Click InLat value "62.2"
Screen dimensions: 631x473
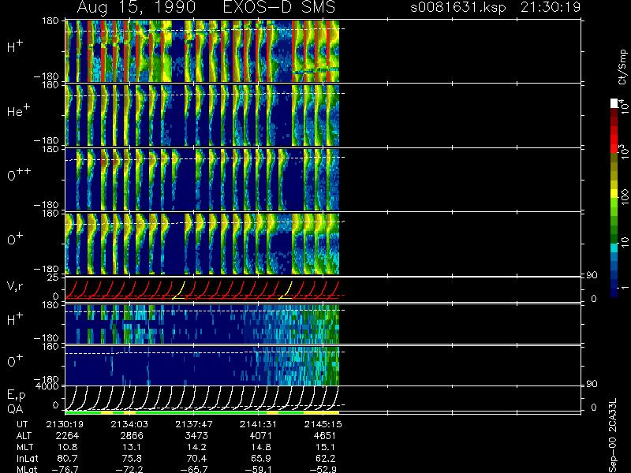click(x=325, y=458)
